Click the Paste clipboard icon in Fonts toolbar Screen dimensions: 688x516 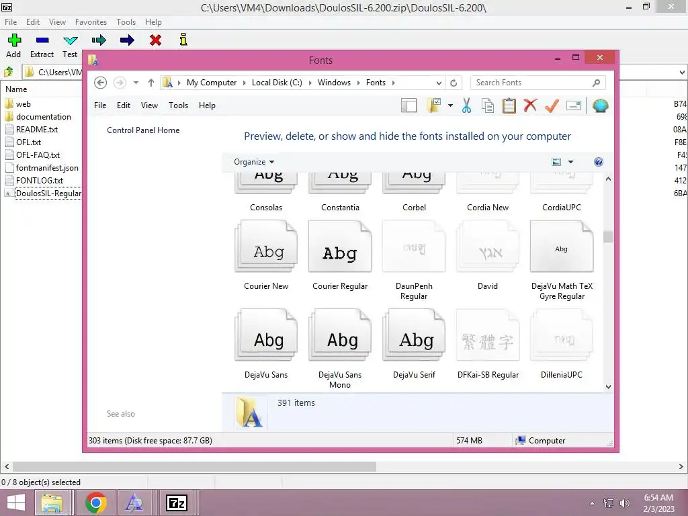click(509, 105)
